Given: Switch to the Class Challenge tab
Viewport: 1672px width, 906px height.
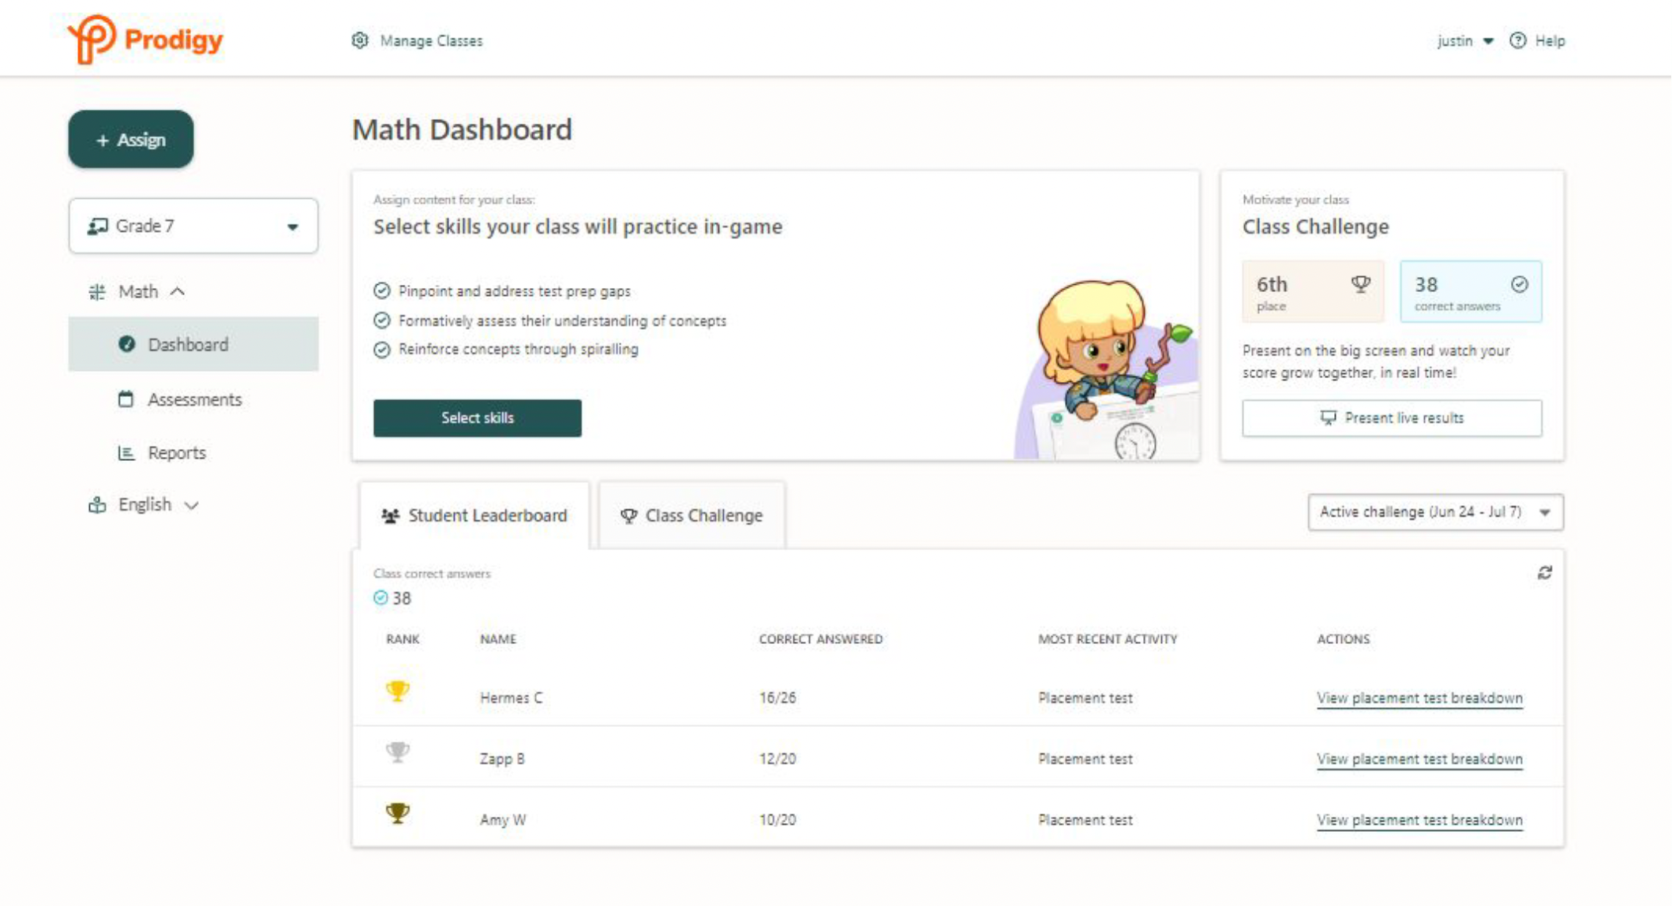Looking at the screenshot, I should tap(692, 515).
